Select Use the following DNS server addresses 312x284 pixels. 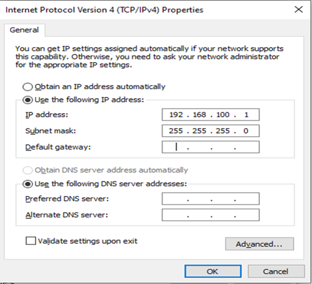tap(28, 184)
